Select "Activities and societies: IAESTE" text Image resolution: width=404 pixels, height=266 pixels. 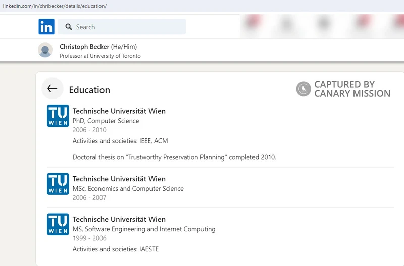coord(116,249)
